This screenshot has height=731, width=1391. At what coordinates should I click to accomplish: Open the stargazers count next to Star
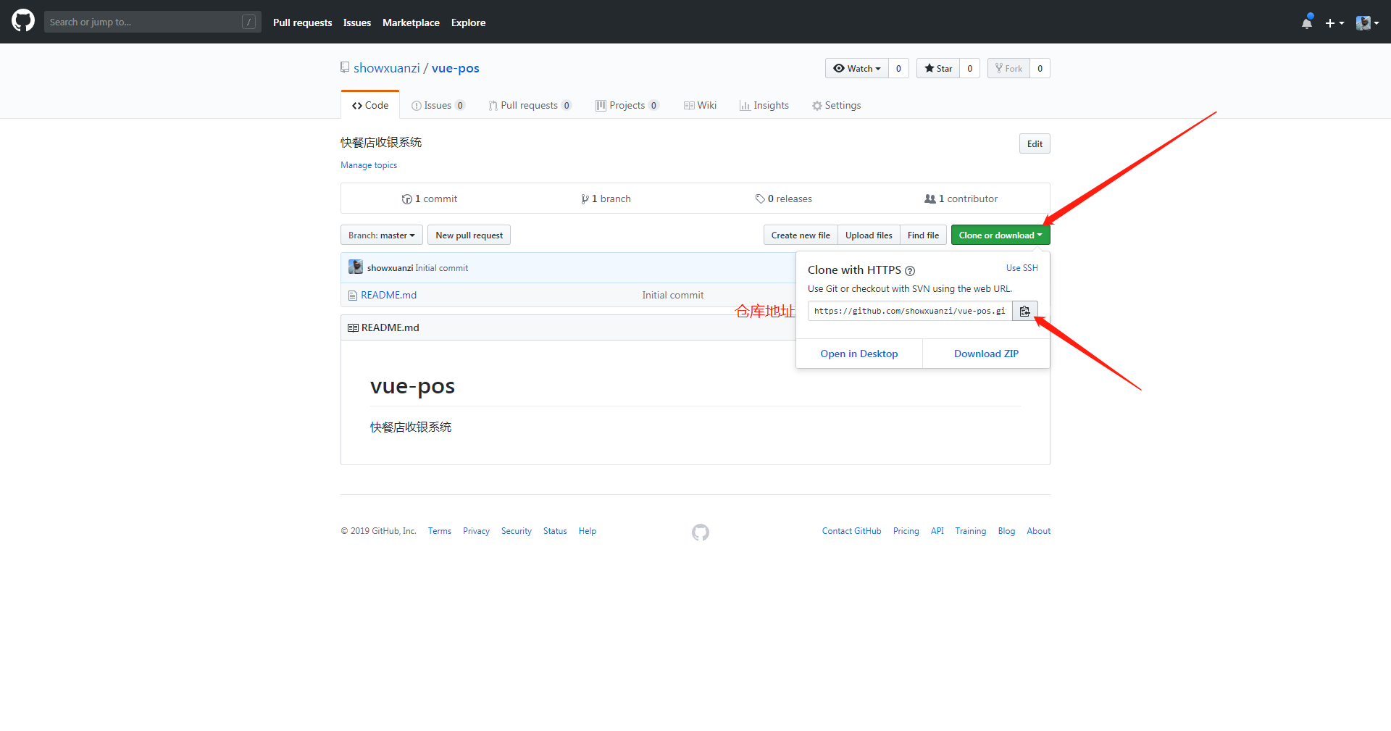click(x=969, y=68)
